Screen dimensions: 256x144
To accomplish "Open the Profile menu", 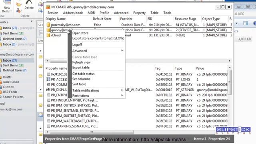I will click(x=104, y=13).
